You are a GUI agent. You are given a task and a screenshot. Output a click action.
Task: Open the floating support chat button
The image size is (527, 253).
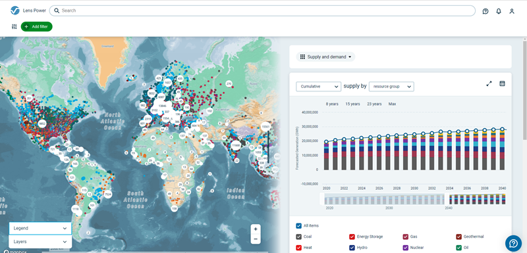[x=513, y=243]
